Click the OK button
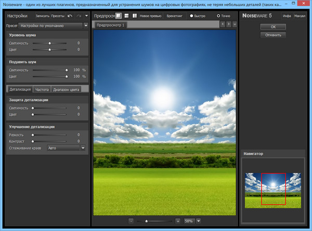Screen dimensions: 312x231 click(273, 26)
